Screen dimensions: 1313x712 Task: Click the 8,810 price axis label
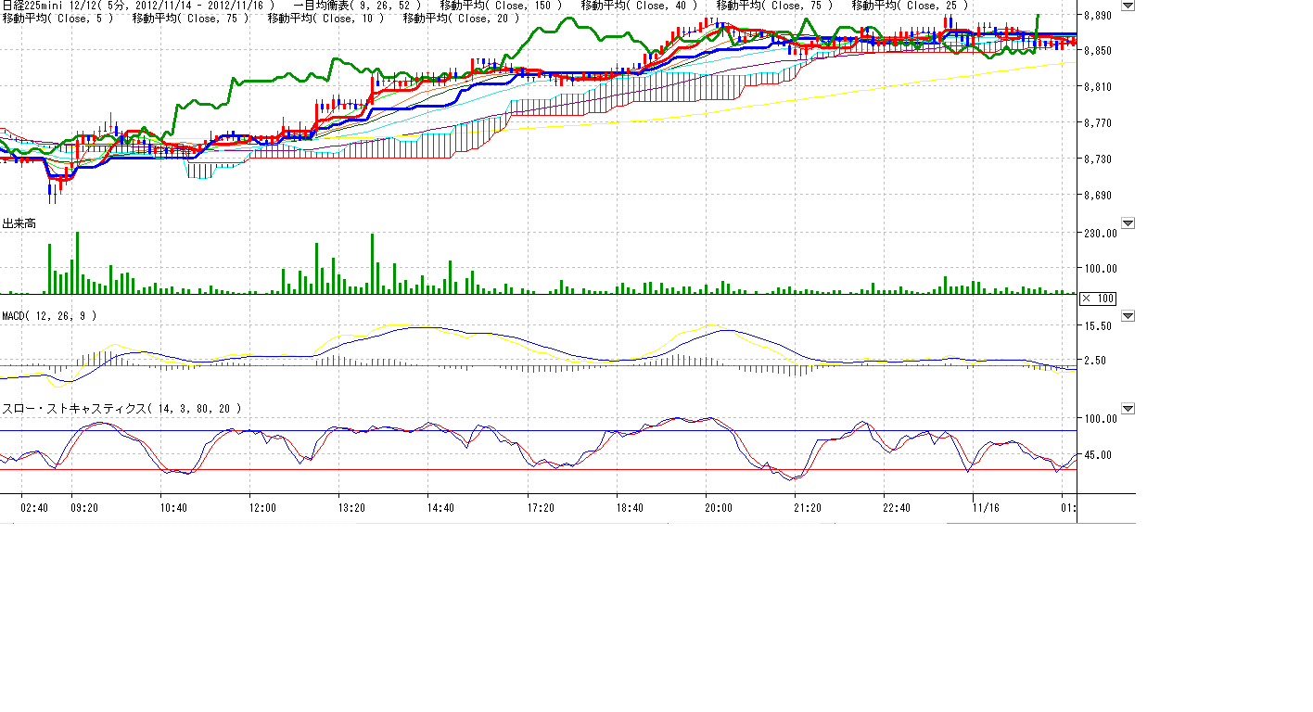[x=1099, y=87]
